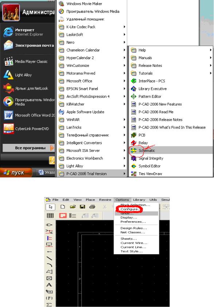Open the Library menu
The image size is (214, 307).
pos(139,200)
